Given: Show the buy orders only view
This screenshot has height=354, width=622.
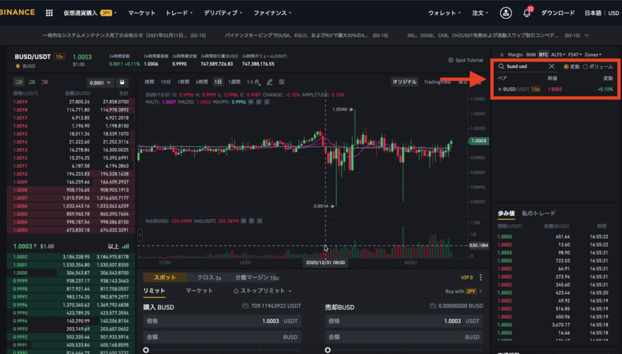Looking at the screenshot, I should point(32,82).
